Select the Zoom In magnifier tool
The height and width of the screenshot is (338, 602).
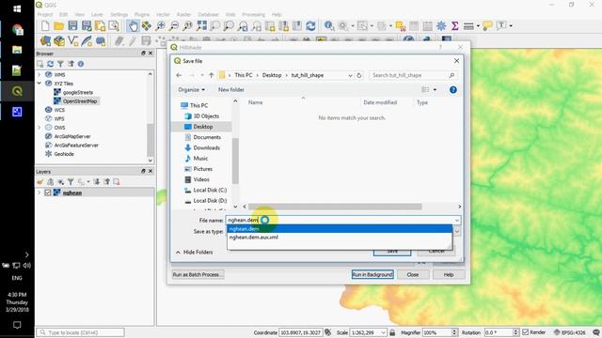pos(160,25)
